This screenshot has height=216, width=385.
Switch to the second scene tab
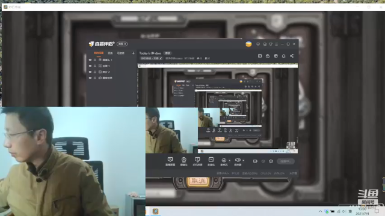pyautogui.click(x=110, y=53)
